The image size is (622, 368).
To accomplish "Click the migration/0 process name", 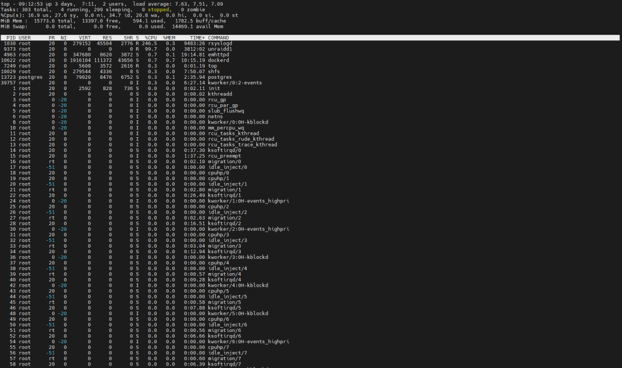I will (225, 161).
